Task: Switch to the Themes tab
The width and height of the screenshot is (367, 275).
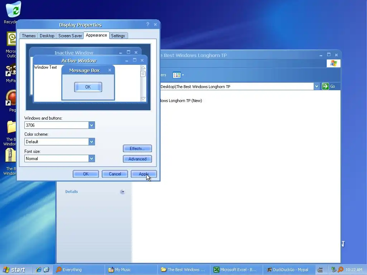Action: click(29, 36)
